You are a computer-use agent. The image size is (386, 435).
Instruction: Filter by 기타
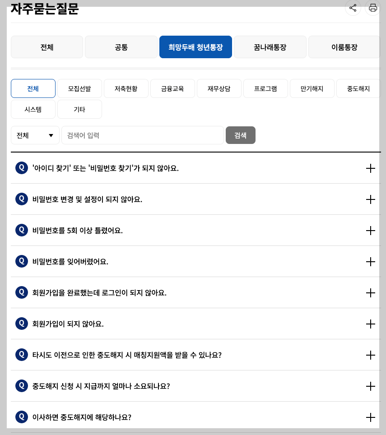(79, 109)
